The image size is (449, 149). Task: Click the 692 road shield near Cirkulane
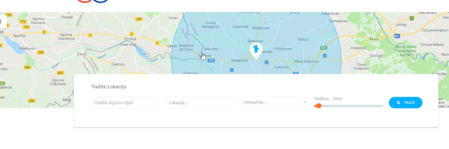[60, 73]
